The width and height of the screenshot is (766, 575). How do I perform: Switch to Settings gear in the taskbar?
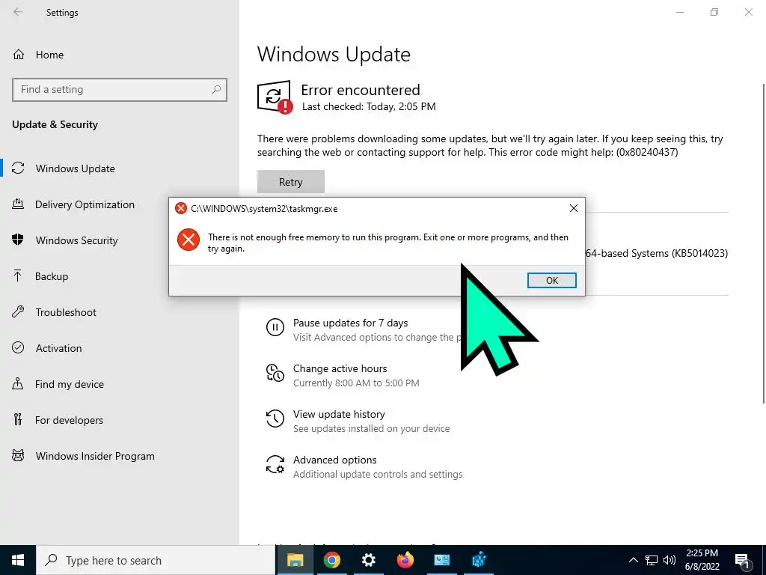[x=368, y=560]
